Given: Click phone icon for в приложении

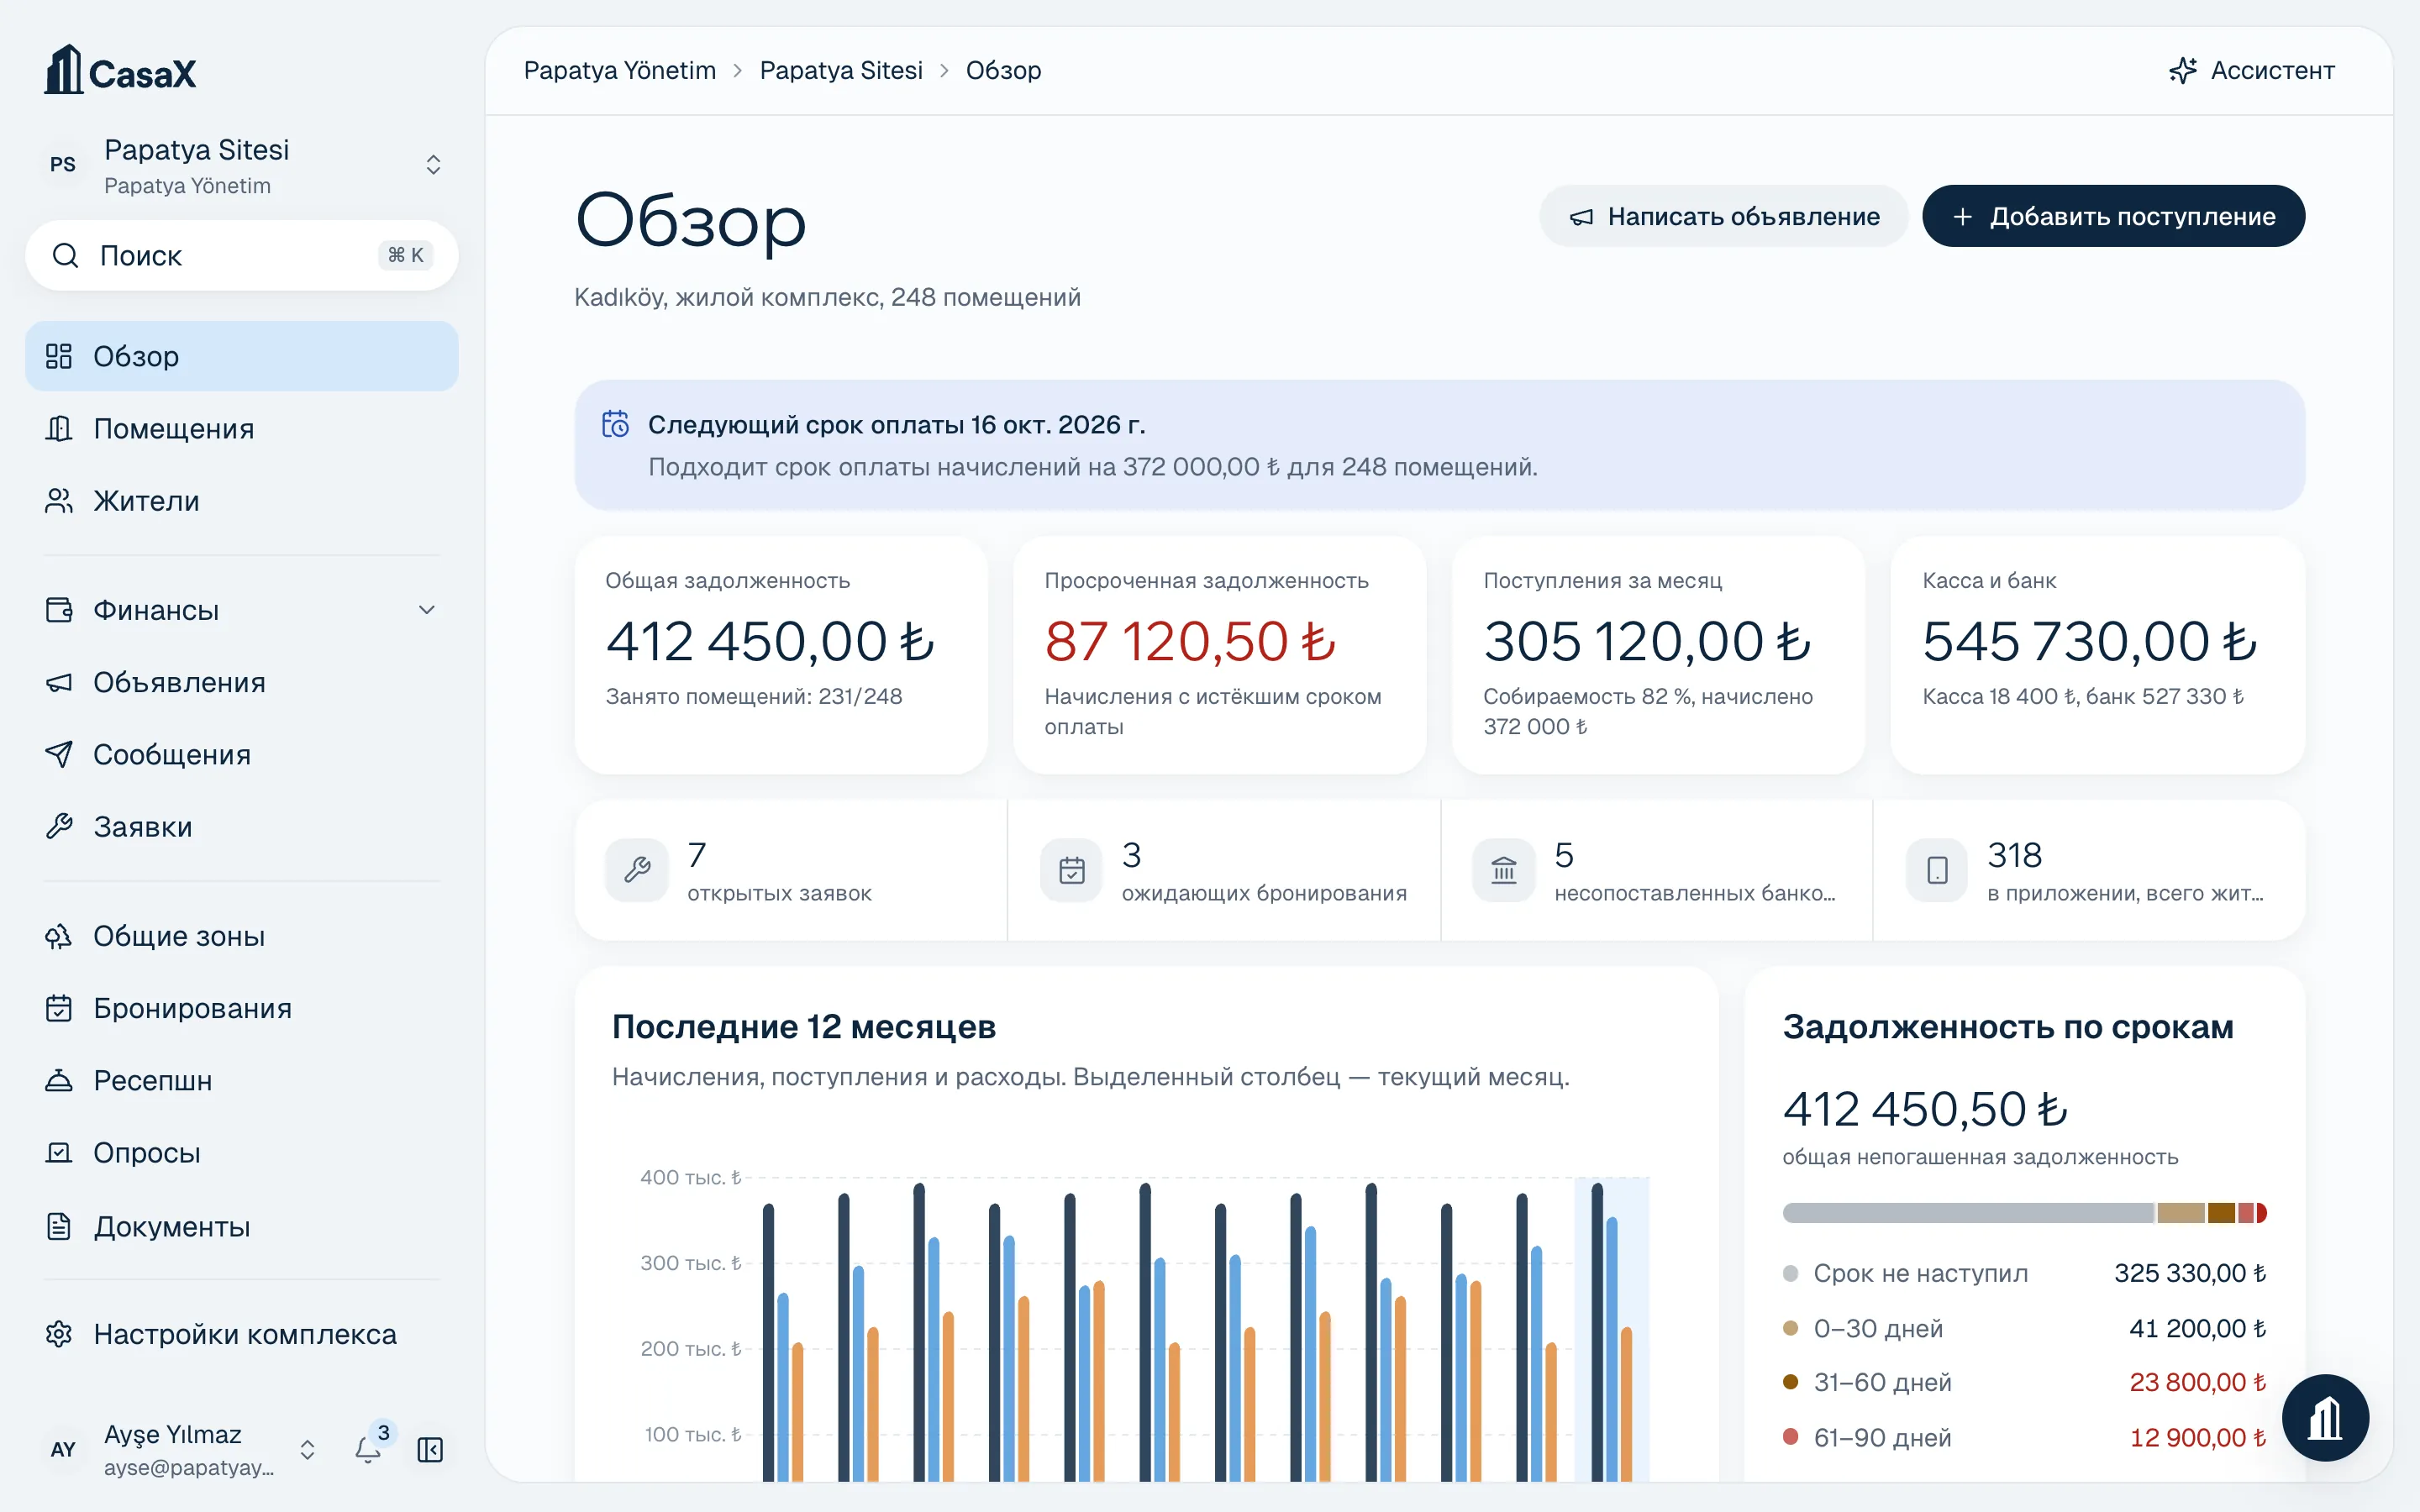Looking at the screenshot, I should pyautogui.click(x=1937, y=870).
